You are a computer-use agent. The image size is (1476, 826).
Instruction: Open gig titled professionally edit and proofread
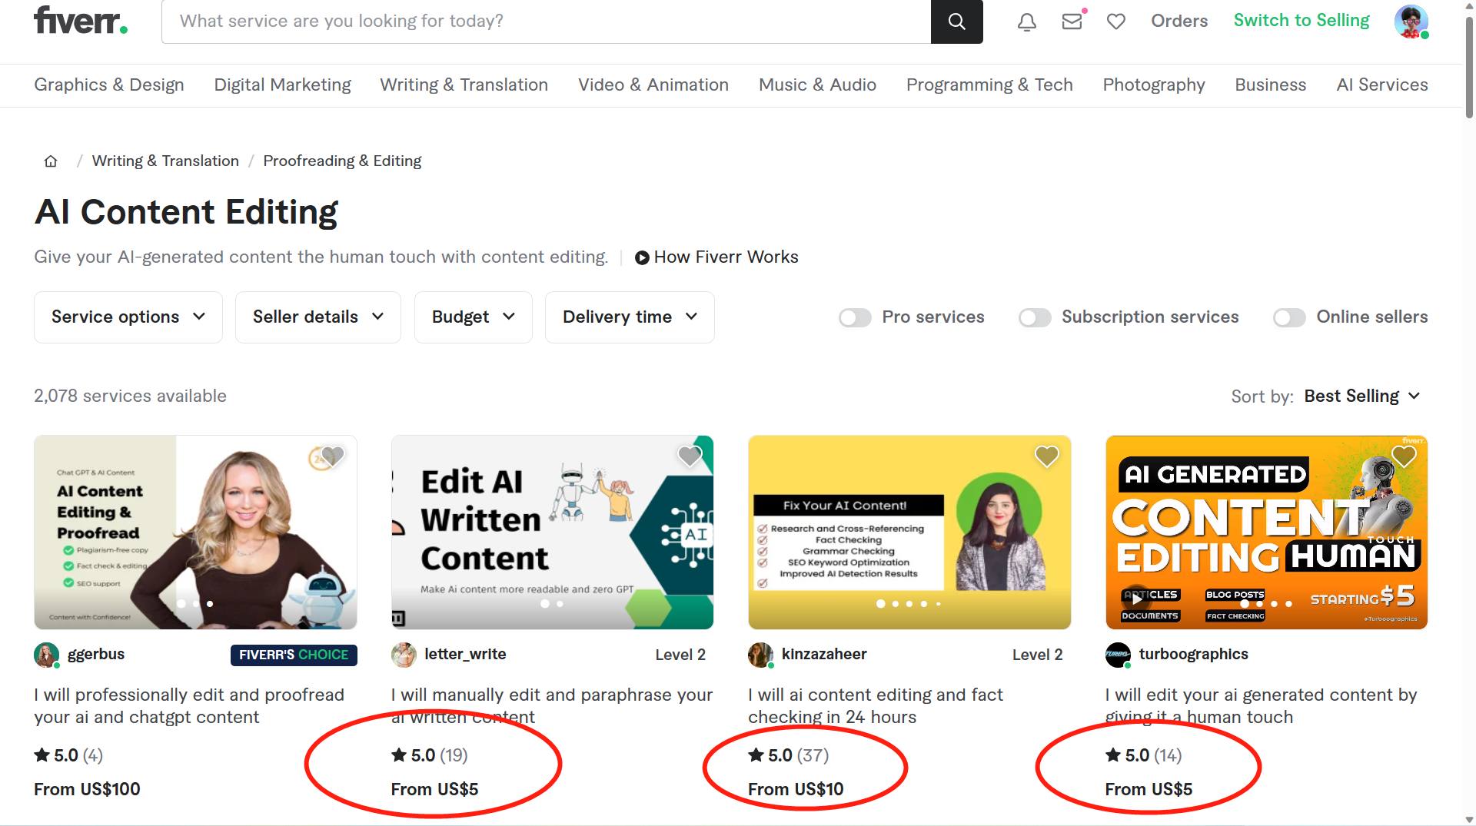coord(189,706)
